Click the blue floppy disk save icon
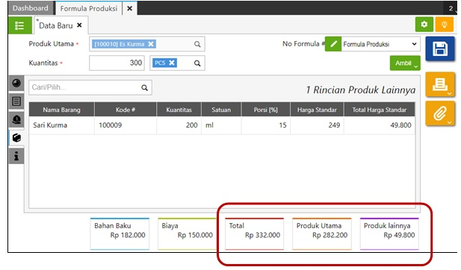 pos(440,48)
